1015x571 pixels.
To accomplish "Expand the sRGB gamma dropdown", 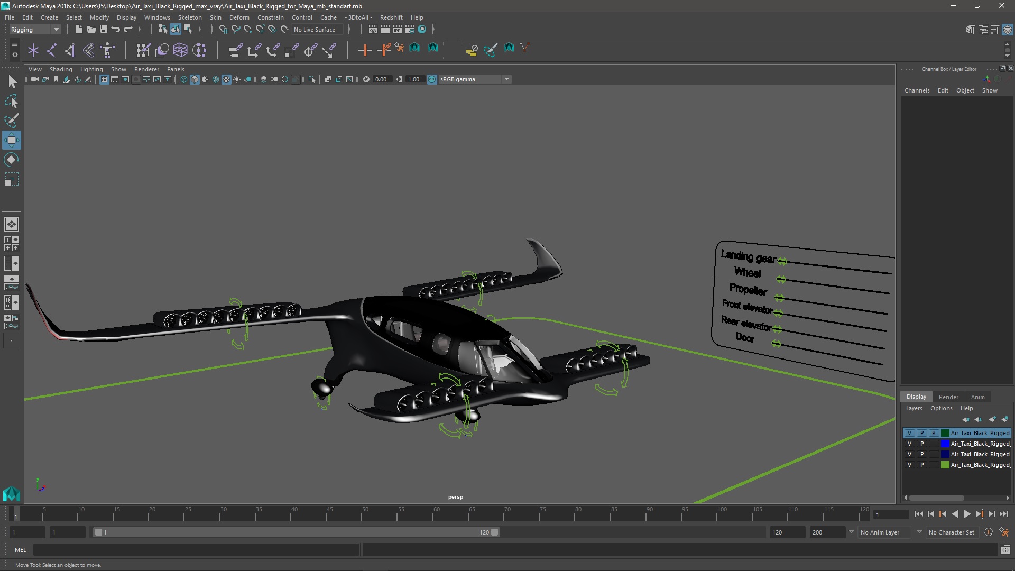I will pos(506,79).
